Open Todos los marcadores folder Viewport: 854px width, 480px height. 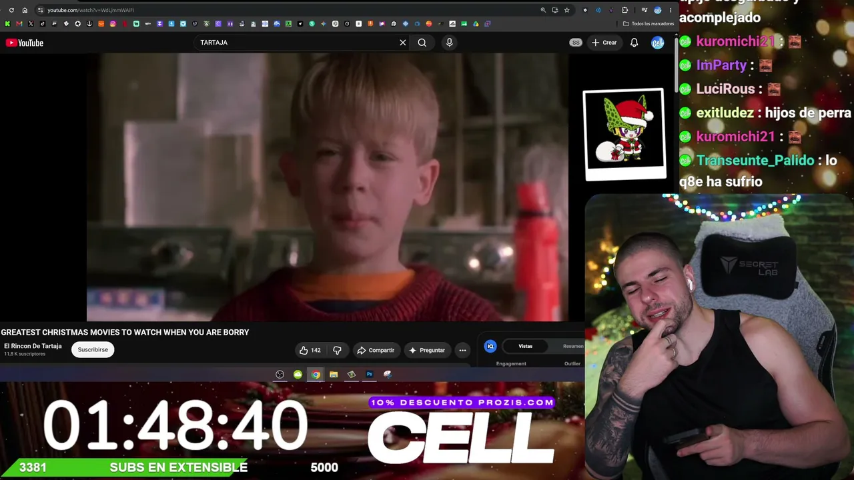(x=648, y=24)
